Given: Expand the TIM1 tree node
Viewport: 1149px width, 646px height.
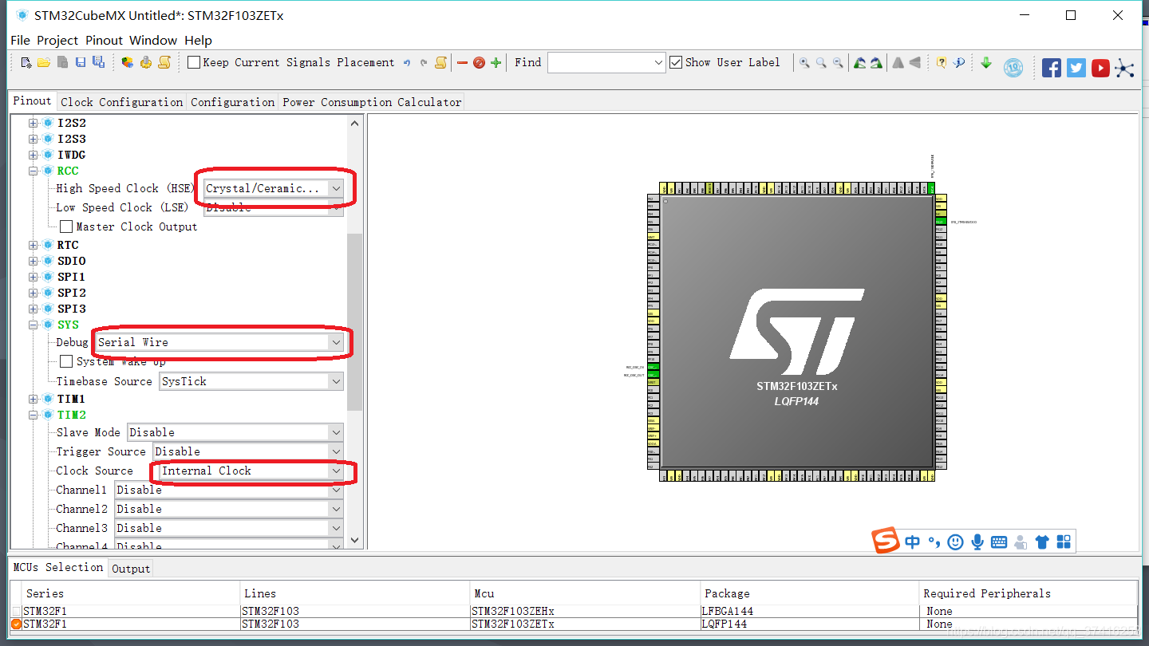Looking at the screenshot, I should tap(34, 399).
